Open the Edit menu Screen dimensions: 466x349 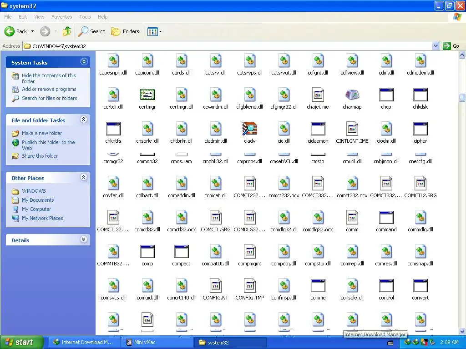[23, 17]
